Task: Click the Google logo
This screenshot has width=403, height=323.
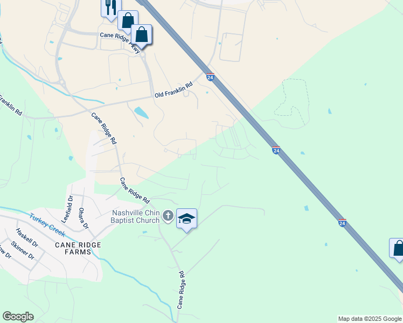Action: tap(18, 317)
